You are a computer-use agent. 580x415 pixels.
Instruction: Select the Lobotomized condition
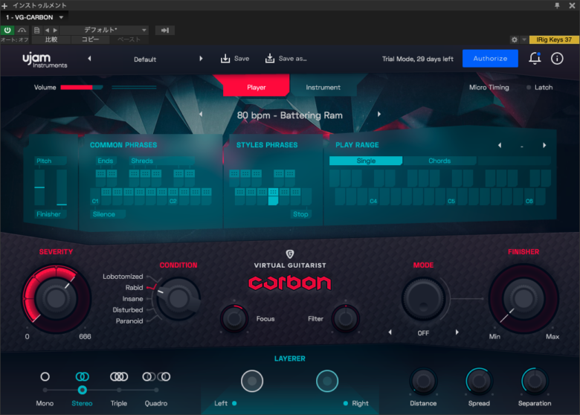[123, 277]
